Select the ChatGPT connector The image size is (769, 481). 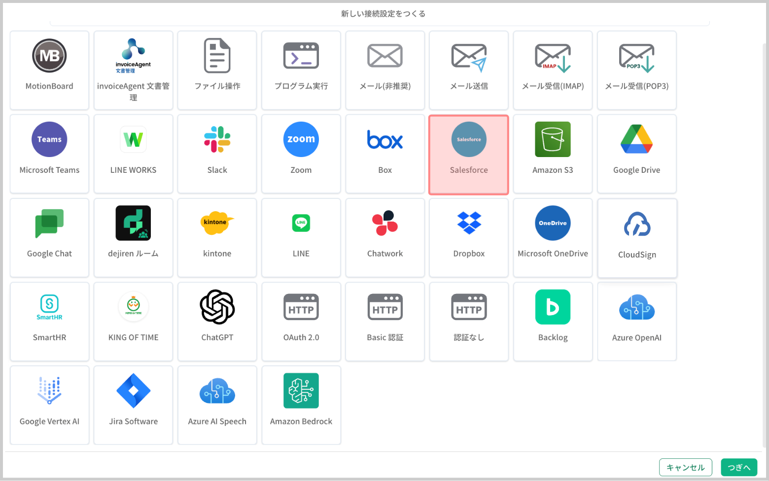[x=217, y=321]
